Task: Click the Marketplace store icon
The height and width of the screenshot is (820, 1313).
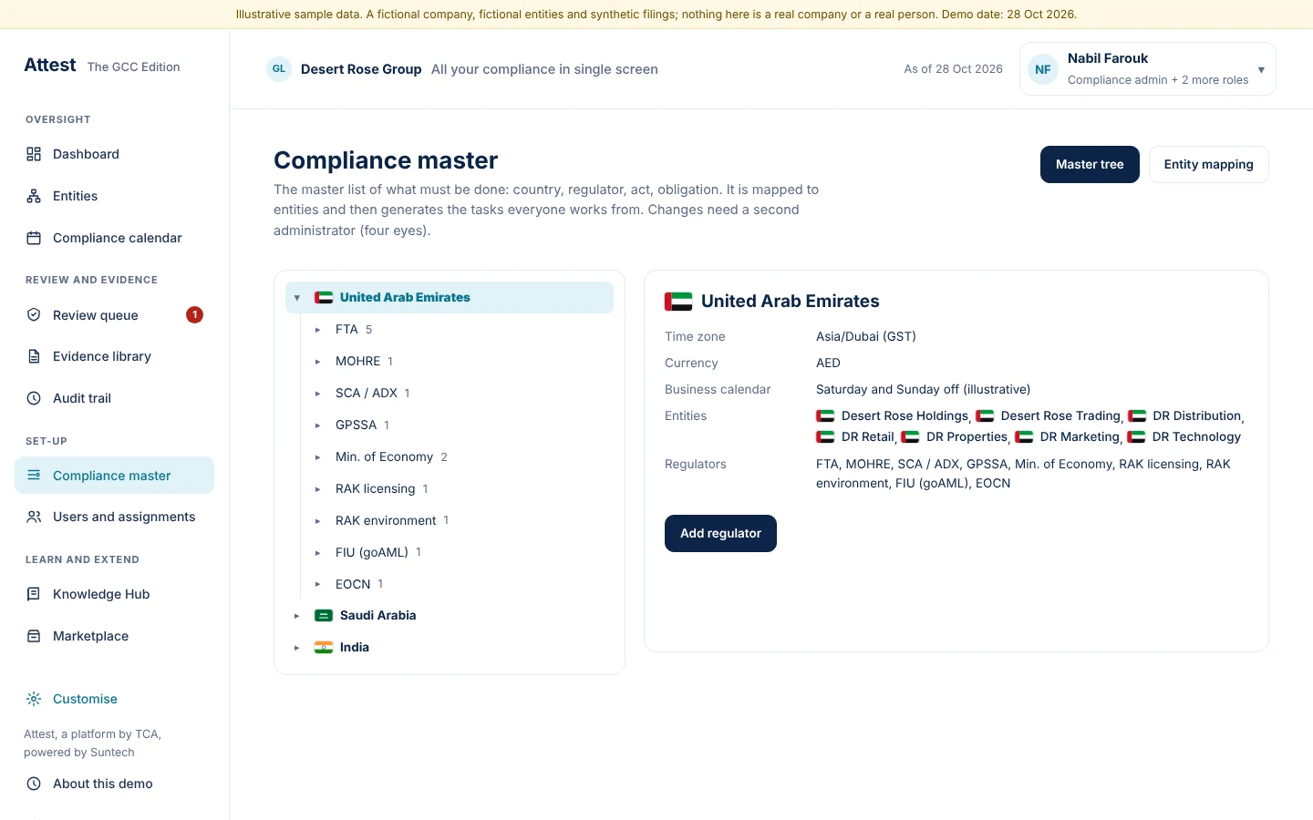Action: (34, 636)
